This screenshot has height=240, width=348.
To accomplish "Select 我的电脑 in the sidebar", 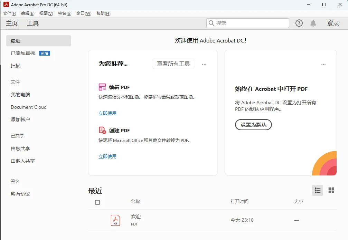I will [x=20, y=95].
